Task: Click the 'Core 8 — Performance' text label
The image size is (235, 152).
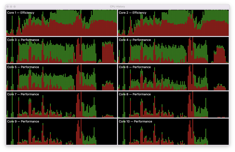Action: tap(135, 94)
